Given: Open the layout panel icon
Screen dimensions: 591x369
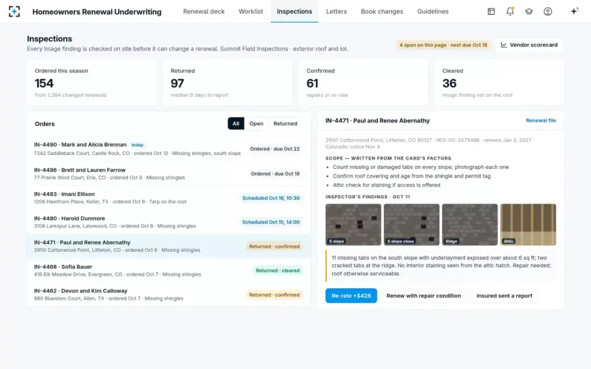Looking at the screenshot, I should coord(491,11).
